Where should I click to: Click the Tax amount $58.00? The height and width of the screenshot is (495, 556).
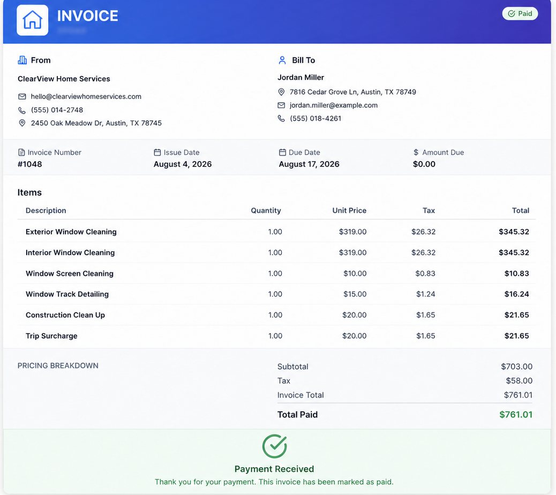click(x=519, y=380)
